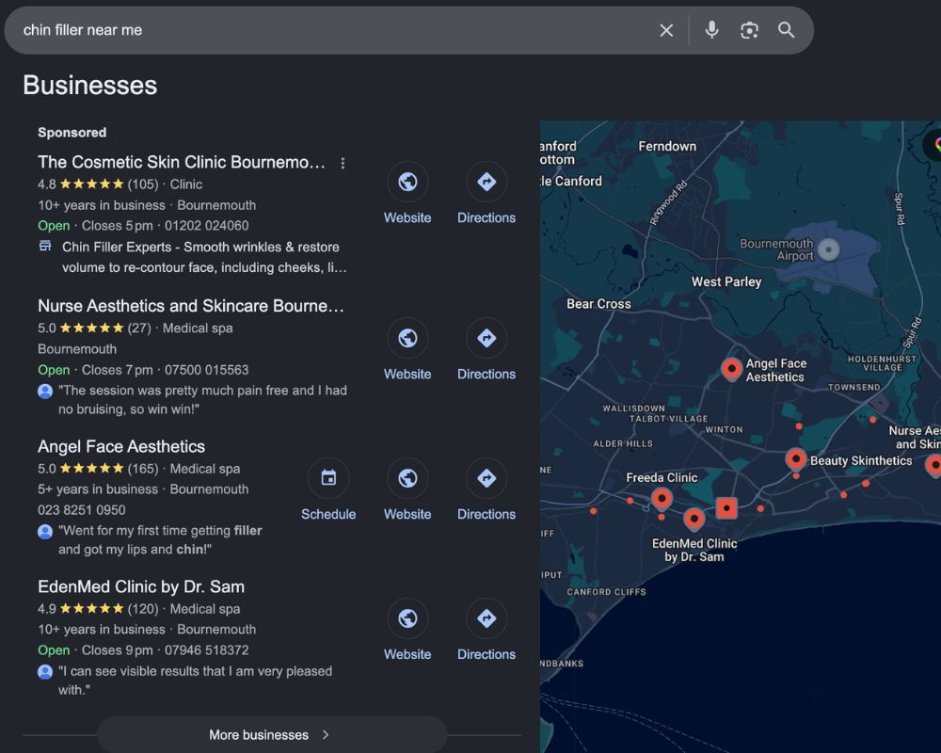Open Website icon for Angel Face Aesthetics
Image resolution: width=941 pixels, height=753 pixels.
pyautogui.click(x=407, y=478)
